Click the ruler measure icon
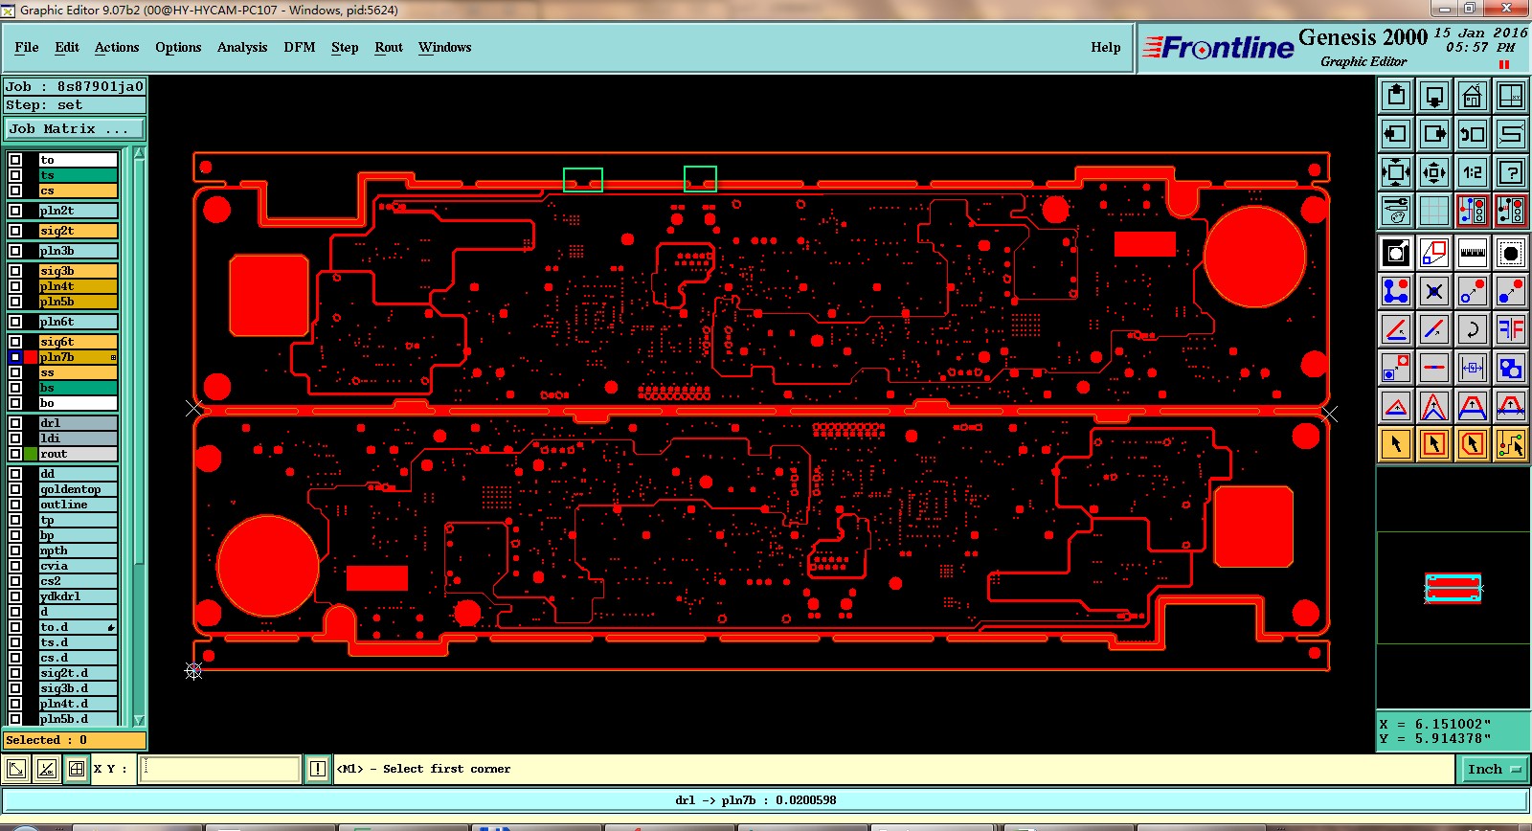 1473,253
